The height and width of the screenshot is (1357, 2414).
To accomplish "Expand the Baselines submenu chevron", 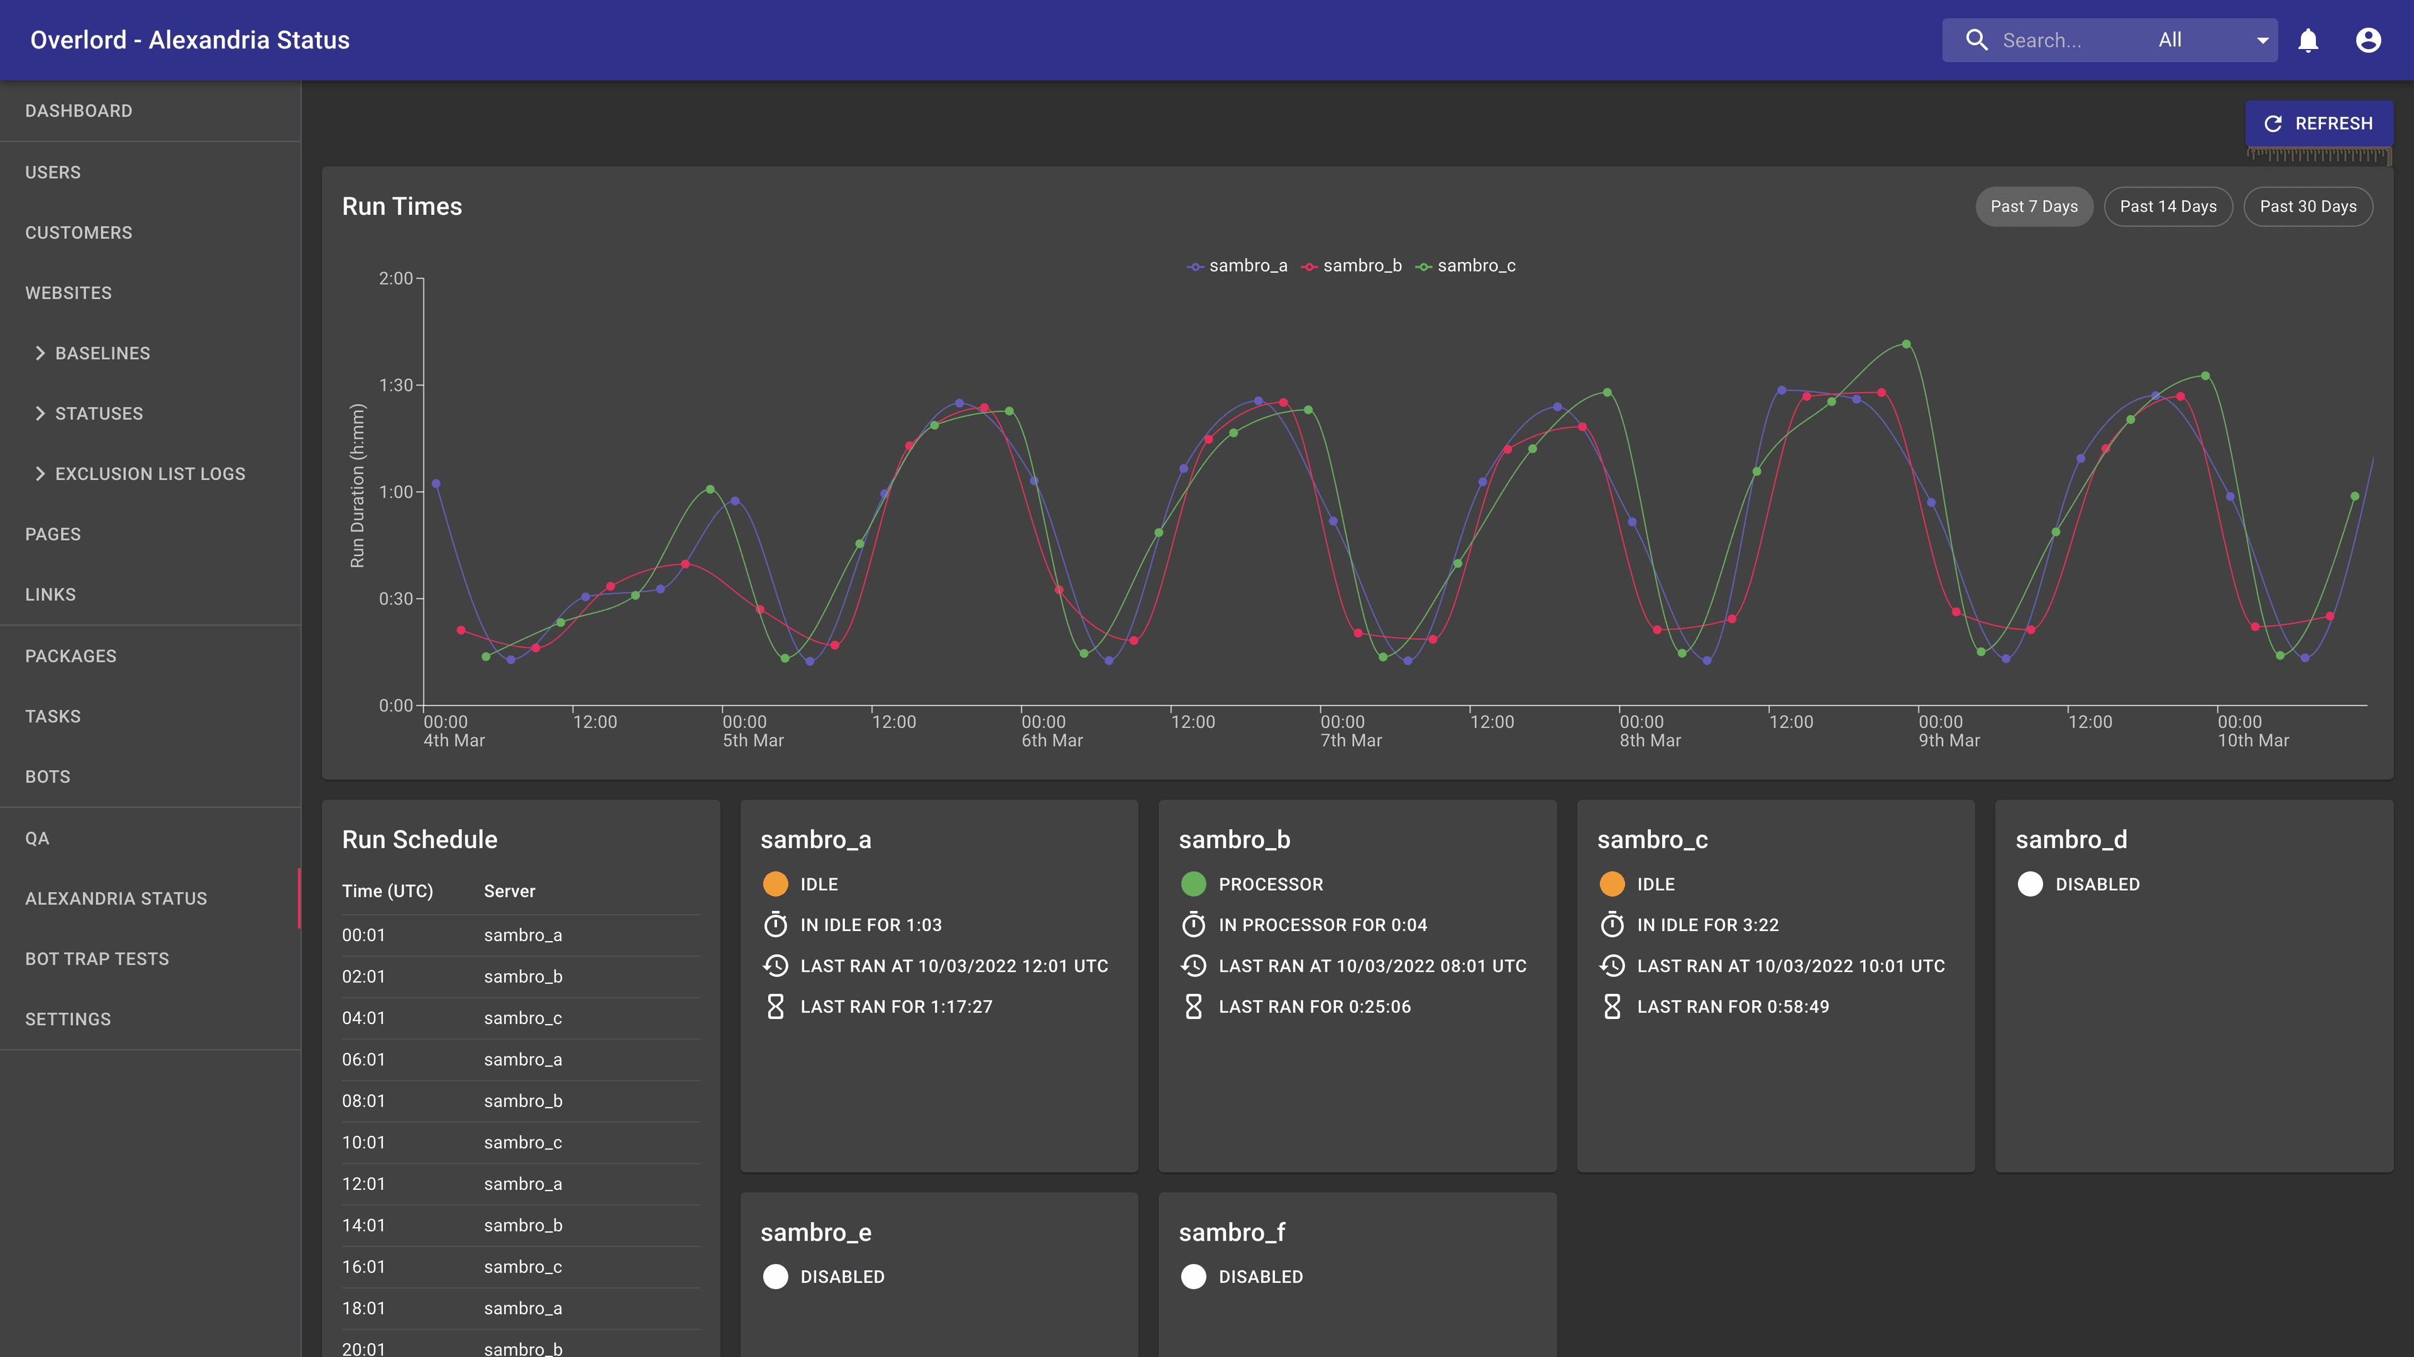I will click(x=40, y=353).
